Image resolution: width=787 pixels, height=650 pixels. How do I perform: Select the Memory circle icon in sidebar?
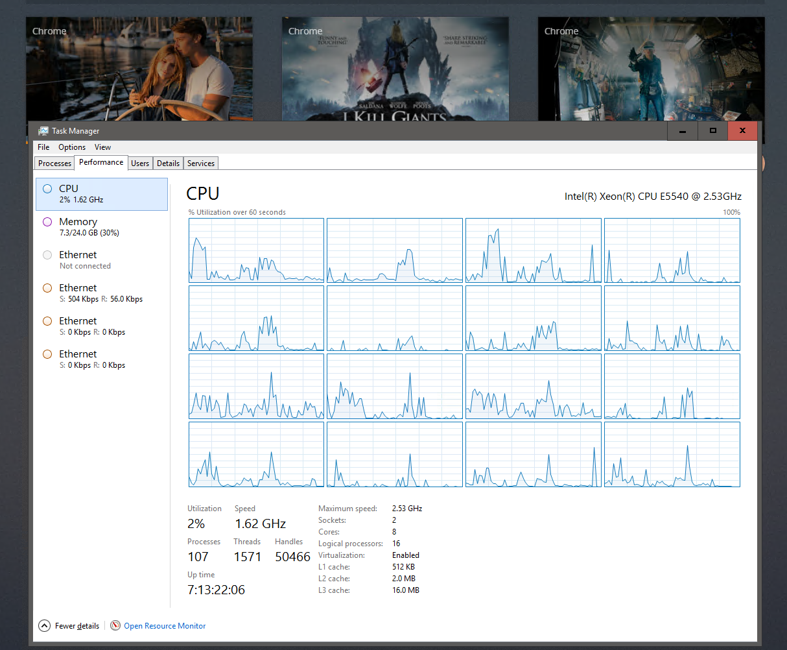pyautogui.click(x=47, y=222)
